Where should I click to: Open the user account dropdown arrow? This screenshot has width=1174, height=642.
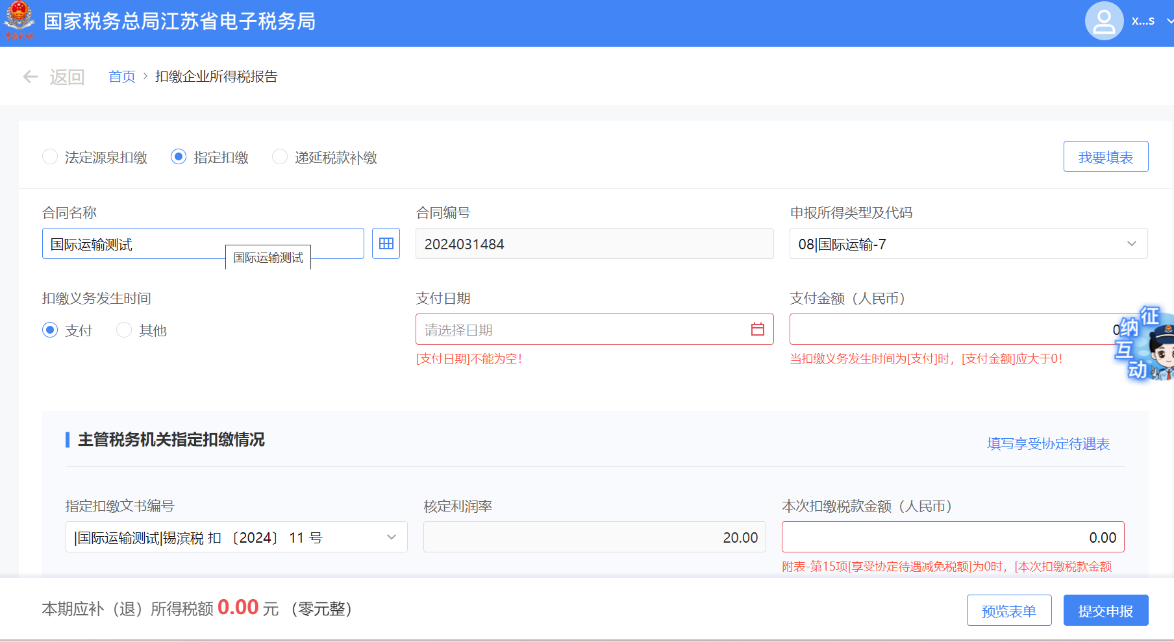[1169, 21]
